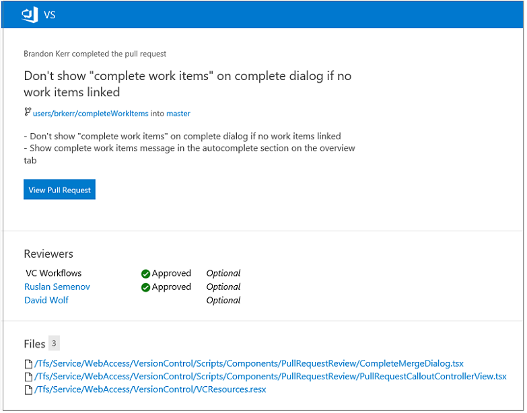This screenshot has width=527, height=413.
Task: Click the file icon next to VCResources.resx
Action: pos(28,389)
